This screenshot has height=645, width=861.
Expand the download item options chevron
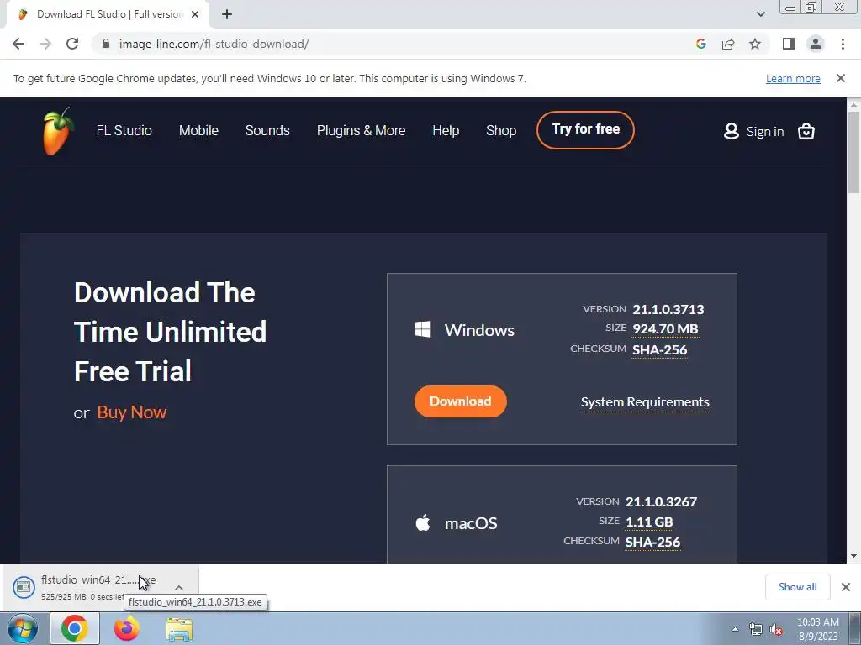coord(179,587)
